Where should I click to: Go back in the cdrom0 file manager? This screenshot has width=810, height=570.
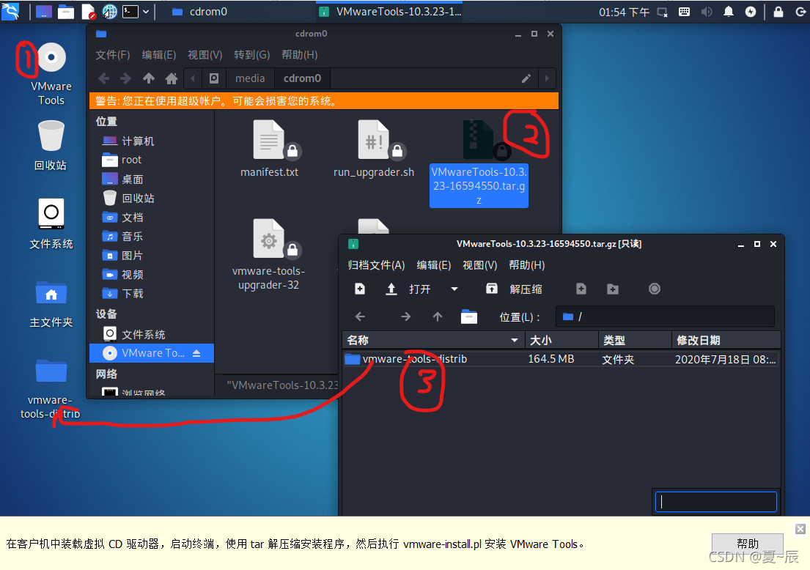(x=104, y=78)
